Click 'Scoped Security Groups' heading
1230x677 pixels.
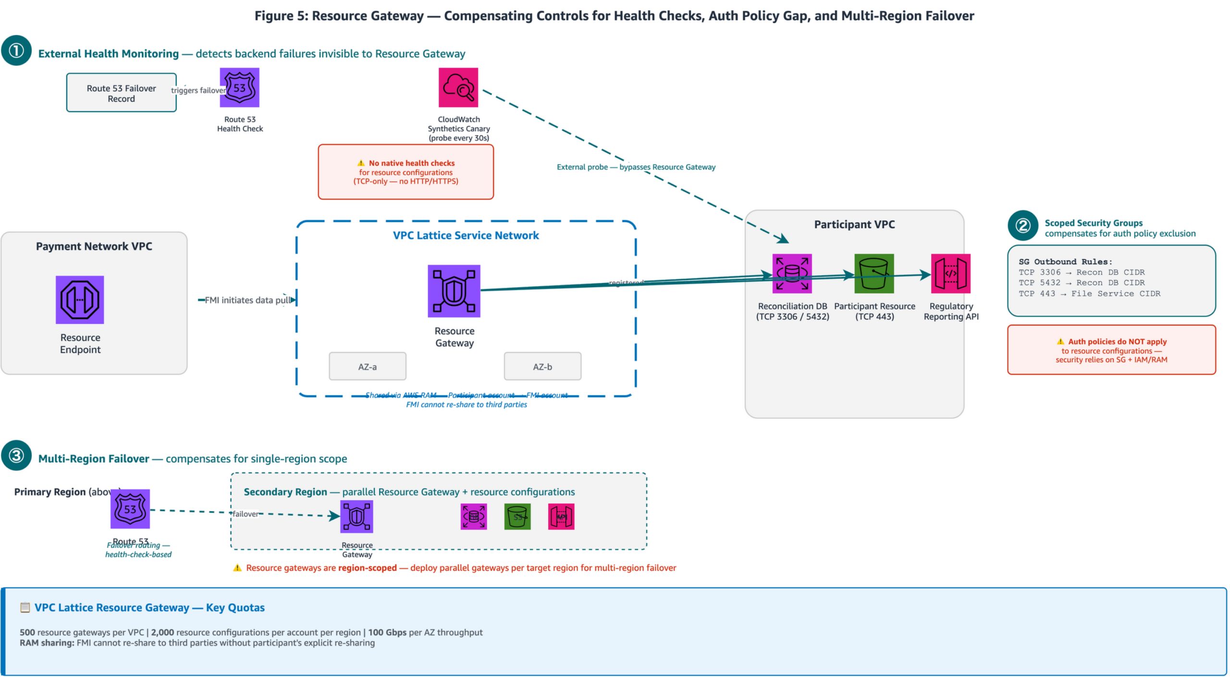pos(1093,223)
